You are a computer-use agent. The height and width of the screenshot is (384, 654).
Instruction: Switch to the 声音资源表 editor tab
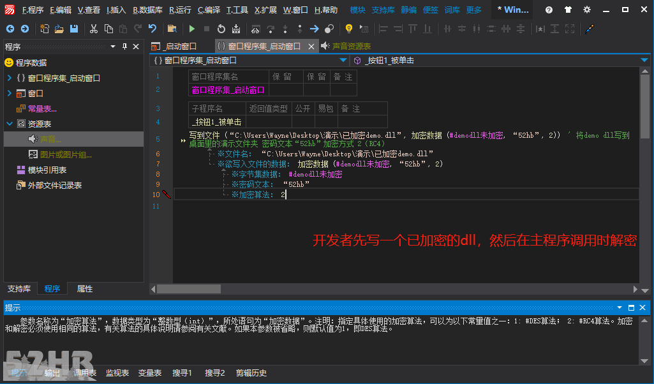pyautogui.click(x=346, y=47)
